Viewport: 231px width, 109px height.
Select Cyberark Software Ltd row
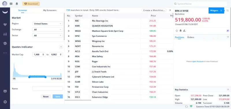click(119, 77)
